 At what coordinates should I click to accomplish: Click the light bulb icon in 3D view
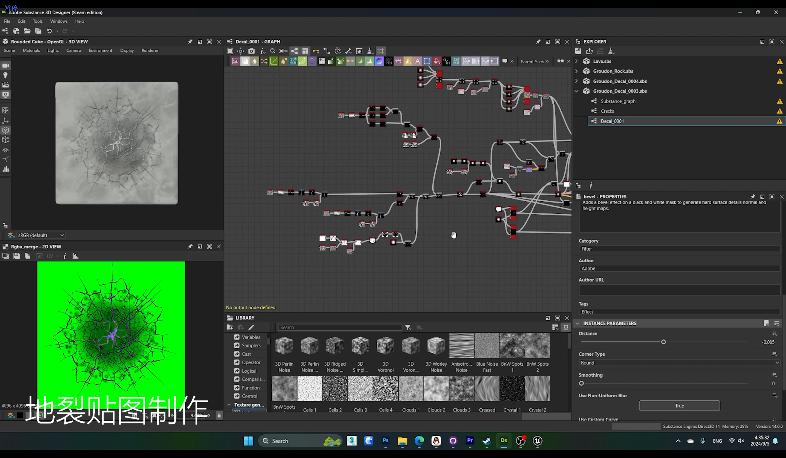[x=5, y=75]
